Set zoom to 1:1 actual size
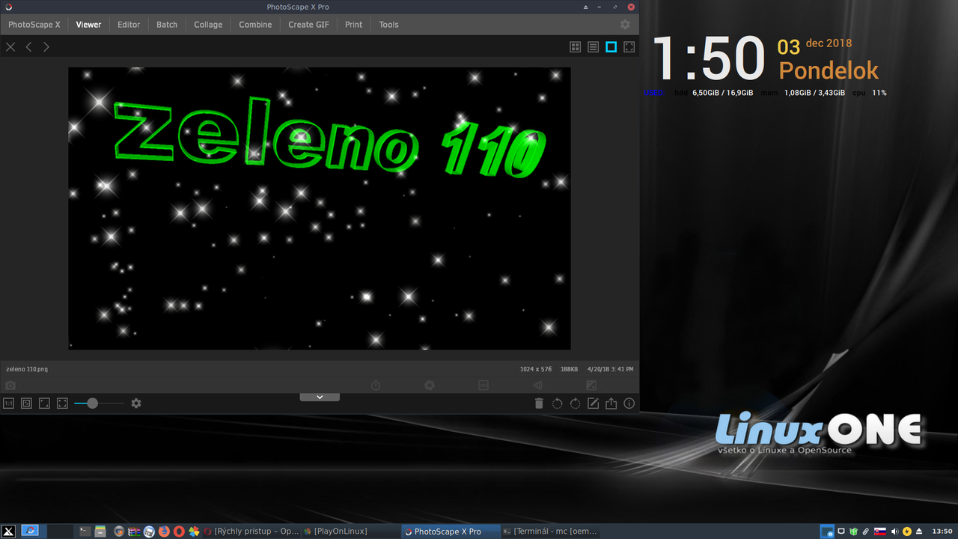This screenshot has width=958, height=539. [x=8, y=403]
